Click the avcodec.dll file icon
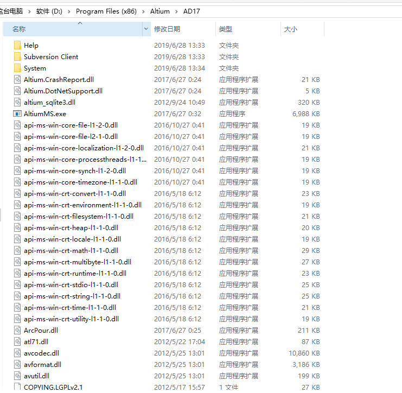 17,353
